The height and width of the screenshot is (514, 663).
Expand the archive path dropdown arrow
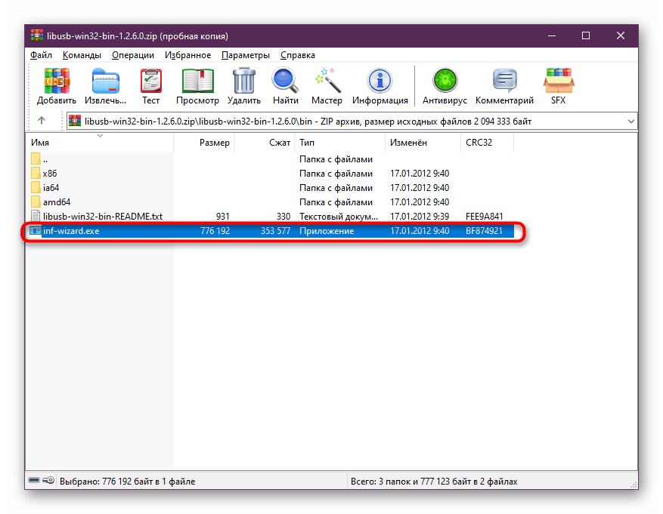click(630, 122)
